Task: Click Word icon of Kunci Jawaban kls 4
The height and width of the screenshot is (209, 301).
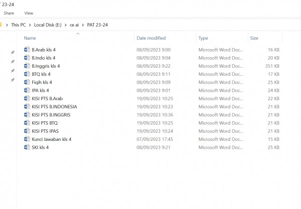Action: point(27,139)
